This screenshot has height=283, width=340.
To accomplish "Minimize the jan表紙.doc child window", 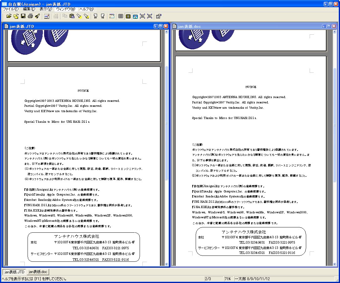I will pos(324,26).
